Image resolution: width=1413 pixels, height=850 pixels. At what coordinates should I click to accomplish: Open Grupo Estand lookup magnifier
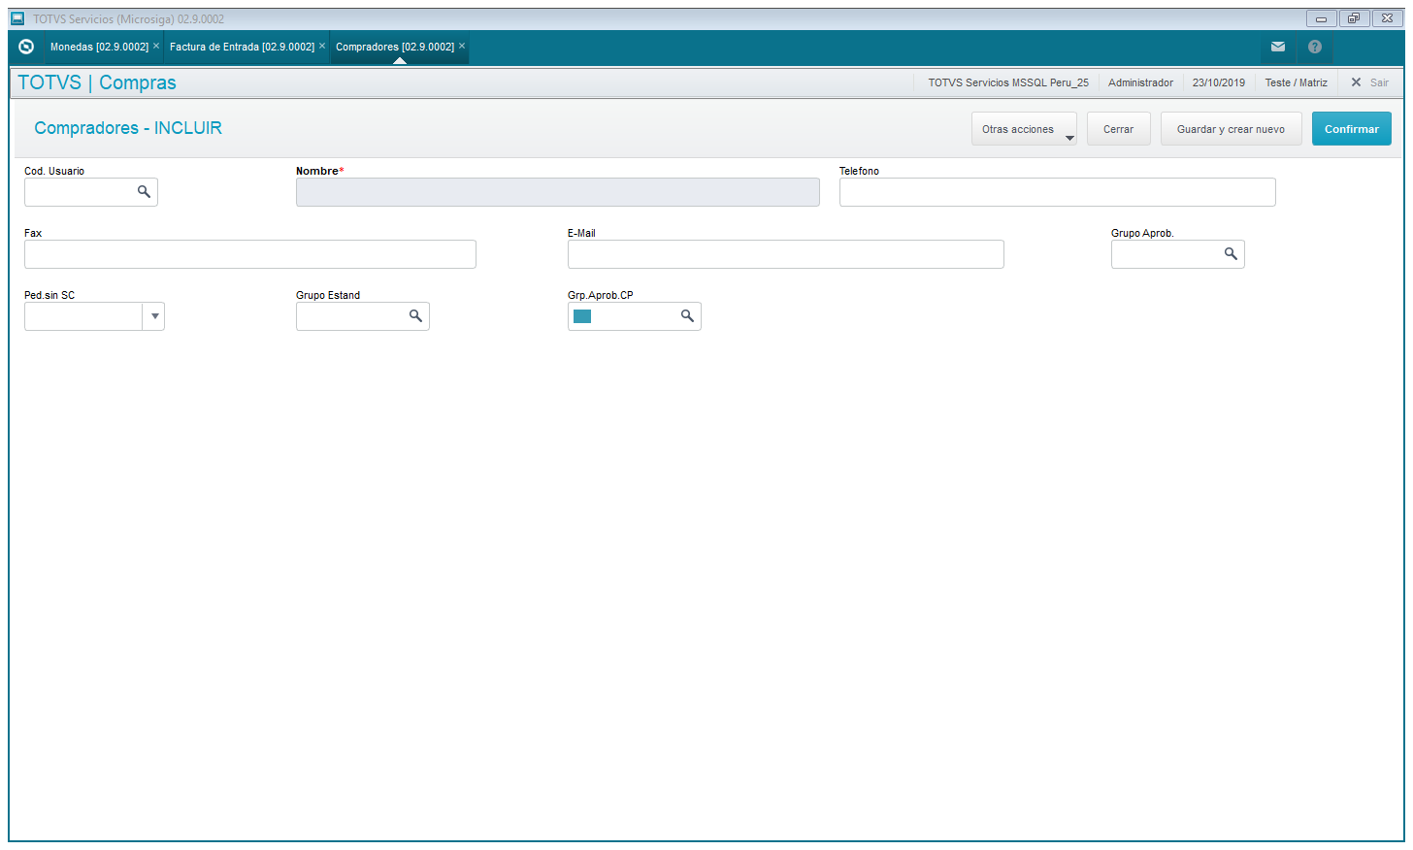415,316
